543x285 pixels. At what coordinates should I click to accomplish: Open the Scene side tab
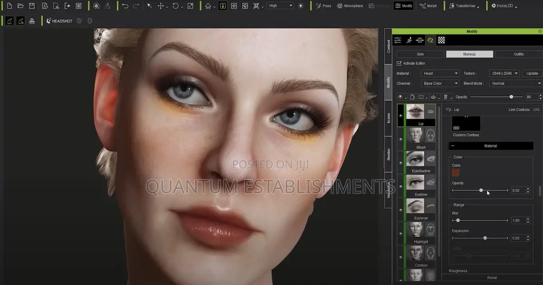[388, 118]
